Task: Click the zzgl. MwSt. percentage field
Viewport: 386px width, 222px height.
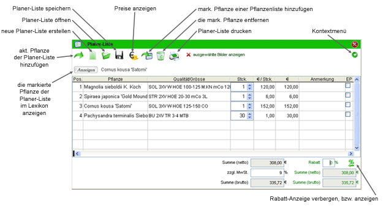Action: [267, 172]
